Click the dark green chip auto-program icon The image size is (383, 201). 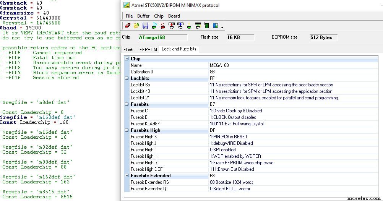pyautogui.click(x=206, y=25)
